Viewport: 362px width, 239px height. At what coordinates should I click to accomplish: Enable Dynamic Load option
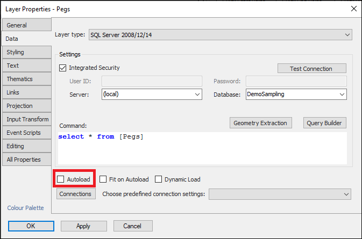(159, 179)
